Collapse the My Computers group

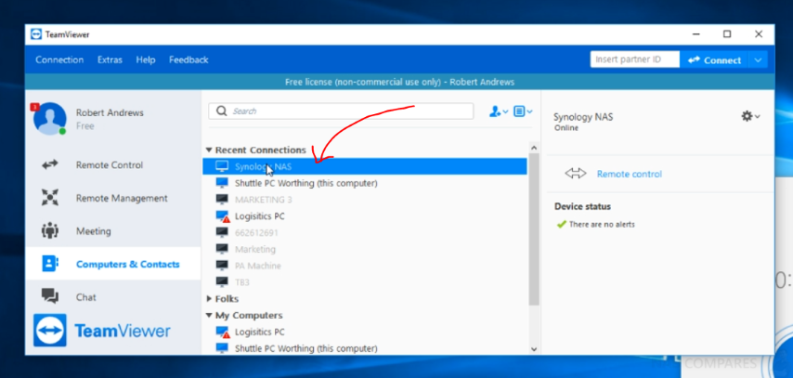(209, 315)
